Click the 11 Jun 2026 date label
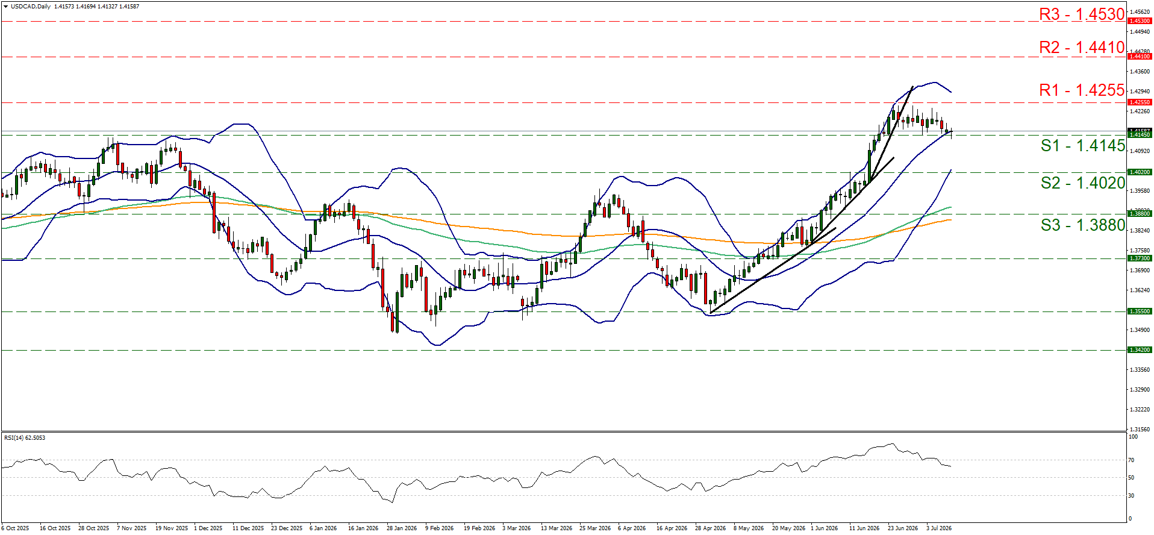 [864, 528]
